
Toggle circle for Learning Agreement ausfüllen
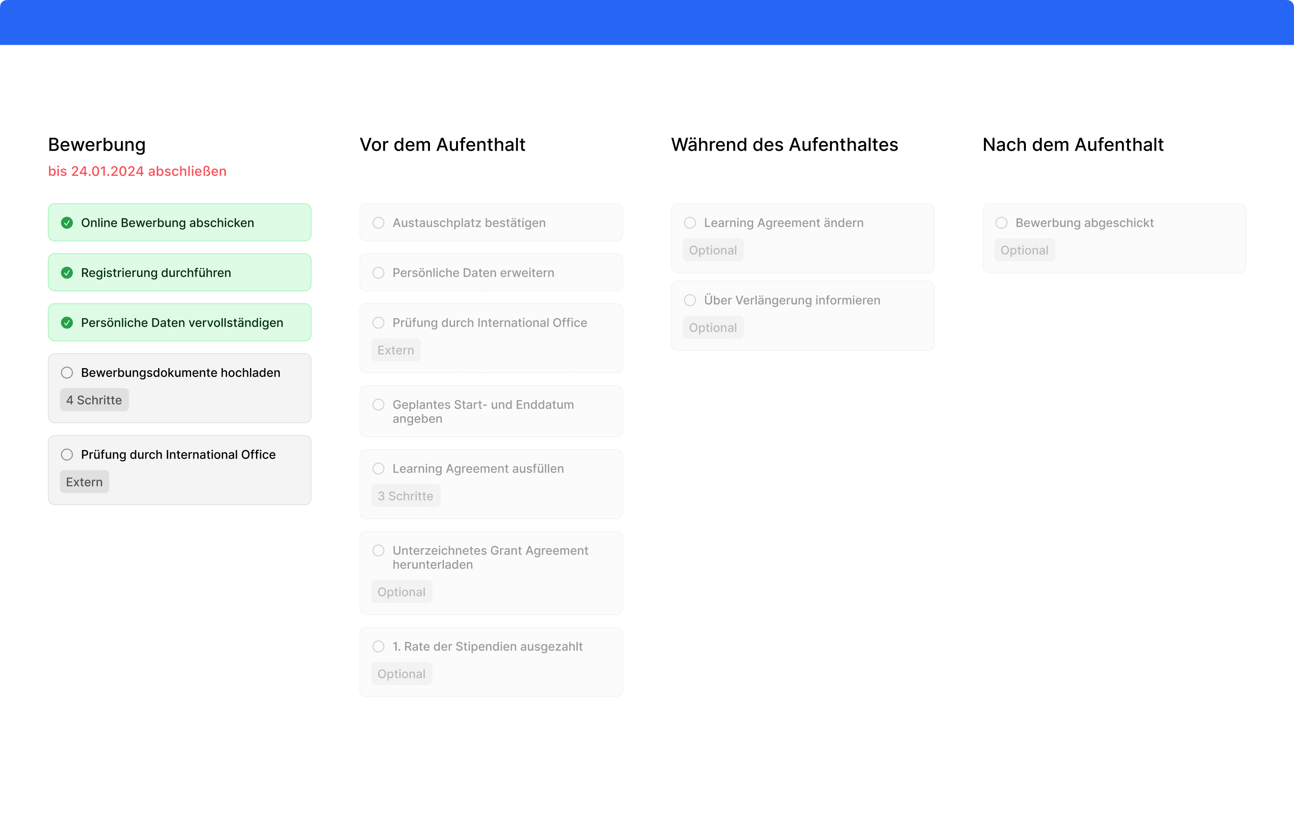click(x=379, y=468)
